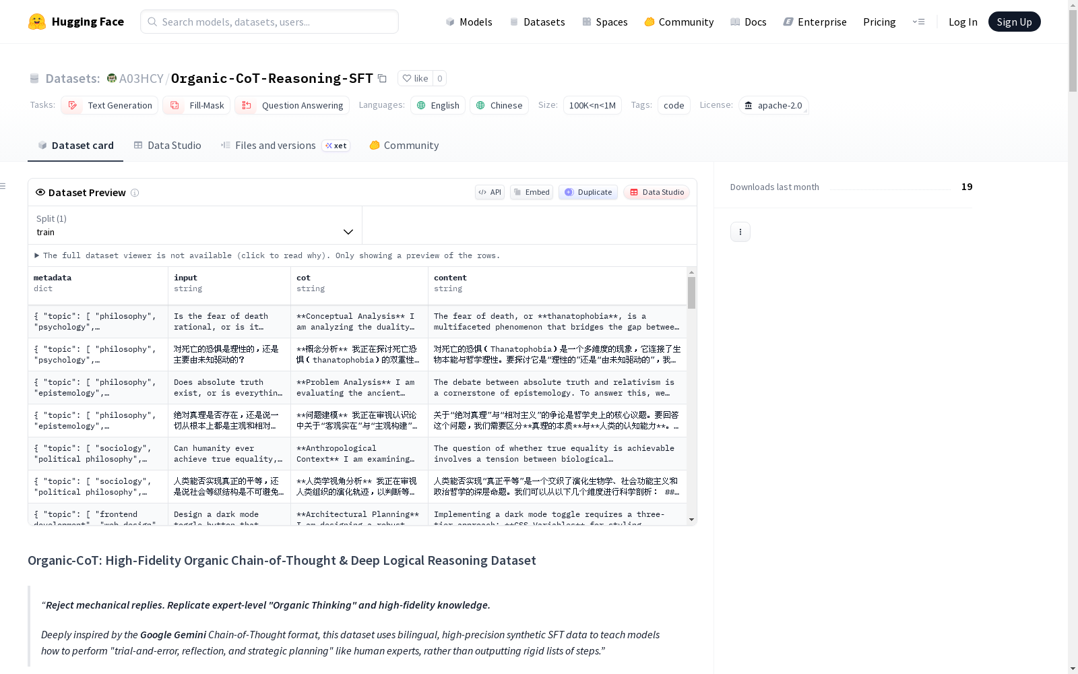Click the table scrollbar down arrow
Screen dimensions: 1078x674
click(x=691, y=520)
